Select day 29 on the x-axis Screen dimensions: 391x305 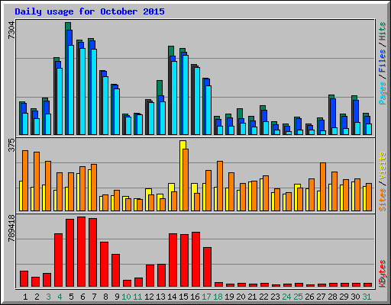(344, 297)
